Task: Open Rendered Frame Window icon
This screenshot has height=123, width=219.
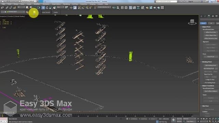Action: (x=151, y=8)
